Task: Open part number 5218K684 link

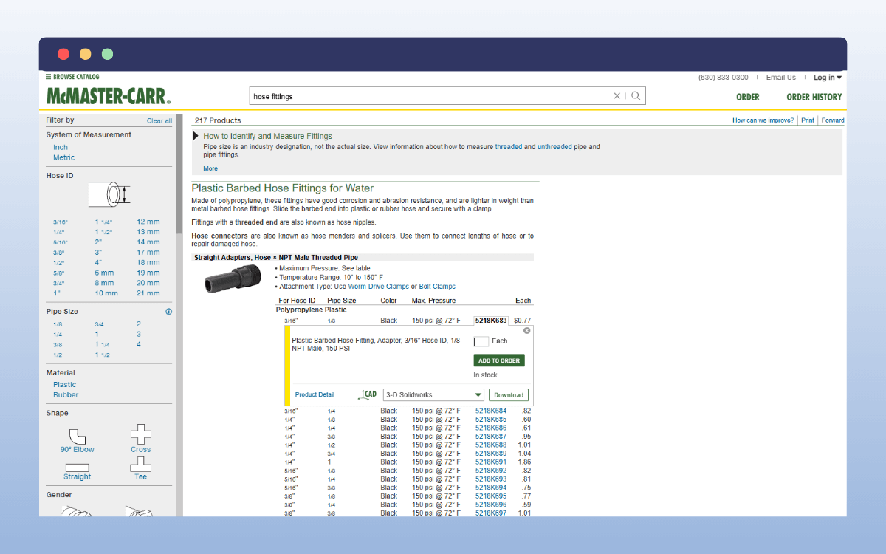Action: [490, 411]
